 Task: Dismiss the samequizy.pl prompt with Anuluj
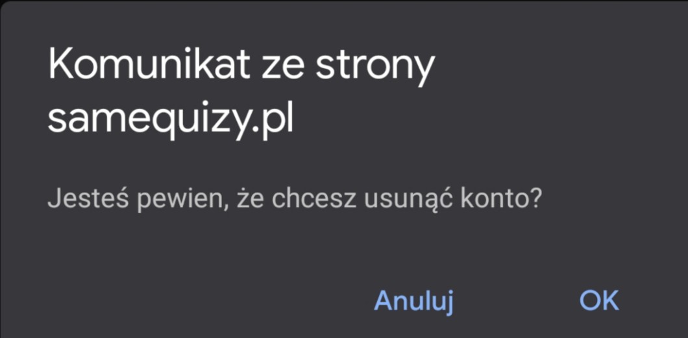[x=413, y=302]
